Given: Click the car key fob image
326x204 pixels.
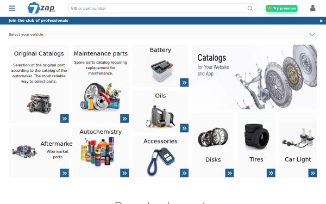Looking at the screenshot, I should [x=161, y=162].
